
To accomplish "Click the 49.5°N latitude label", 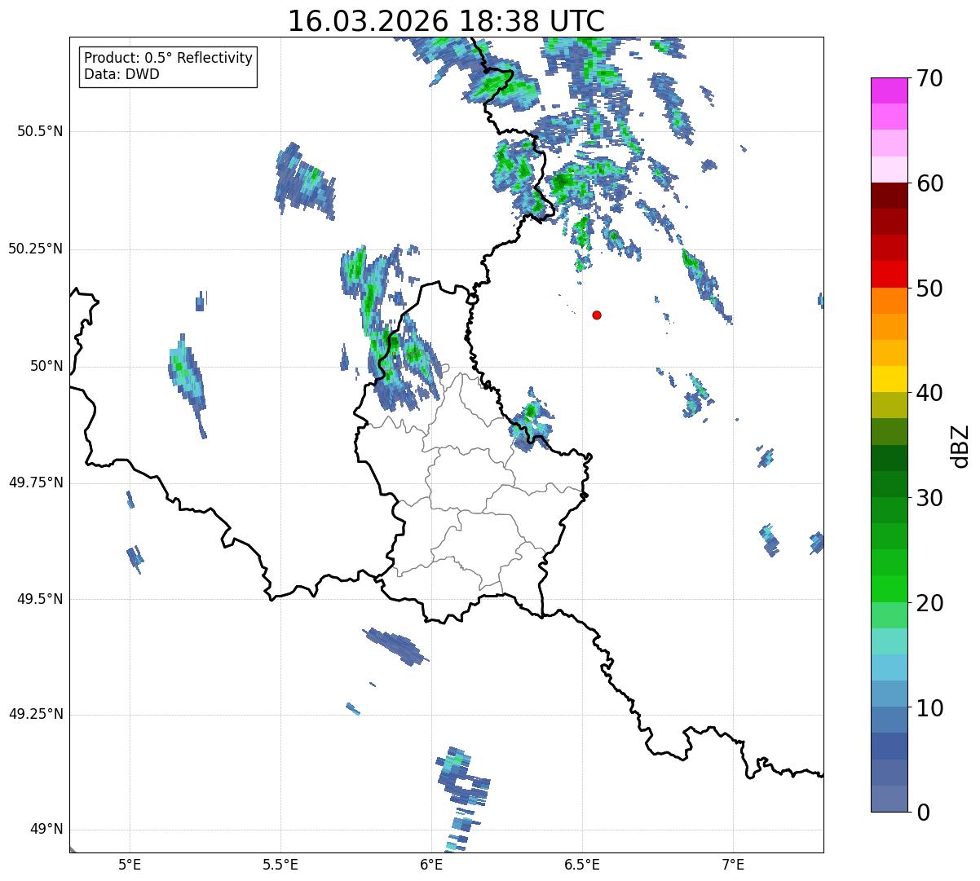I will pos(40,599).
